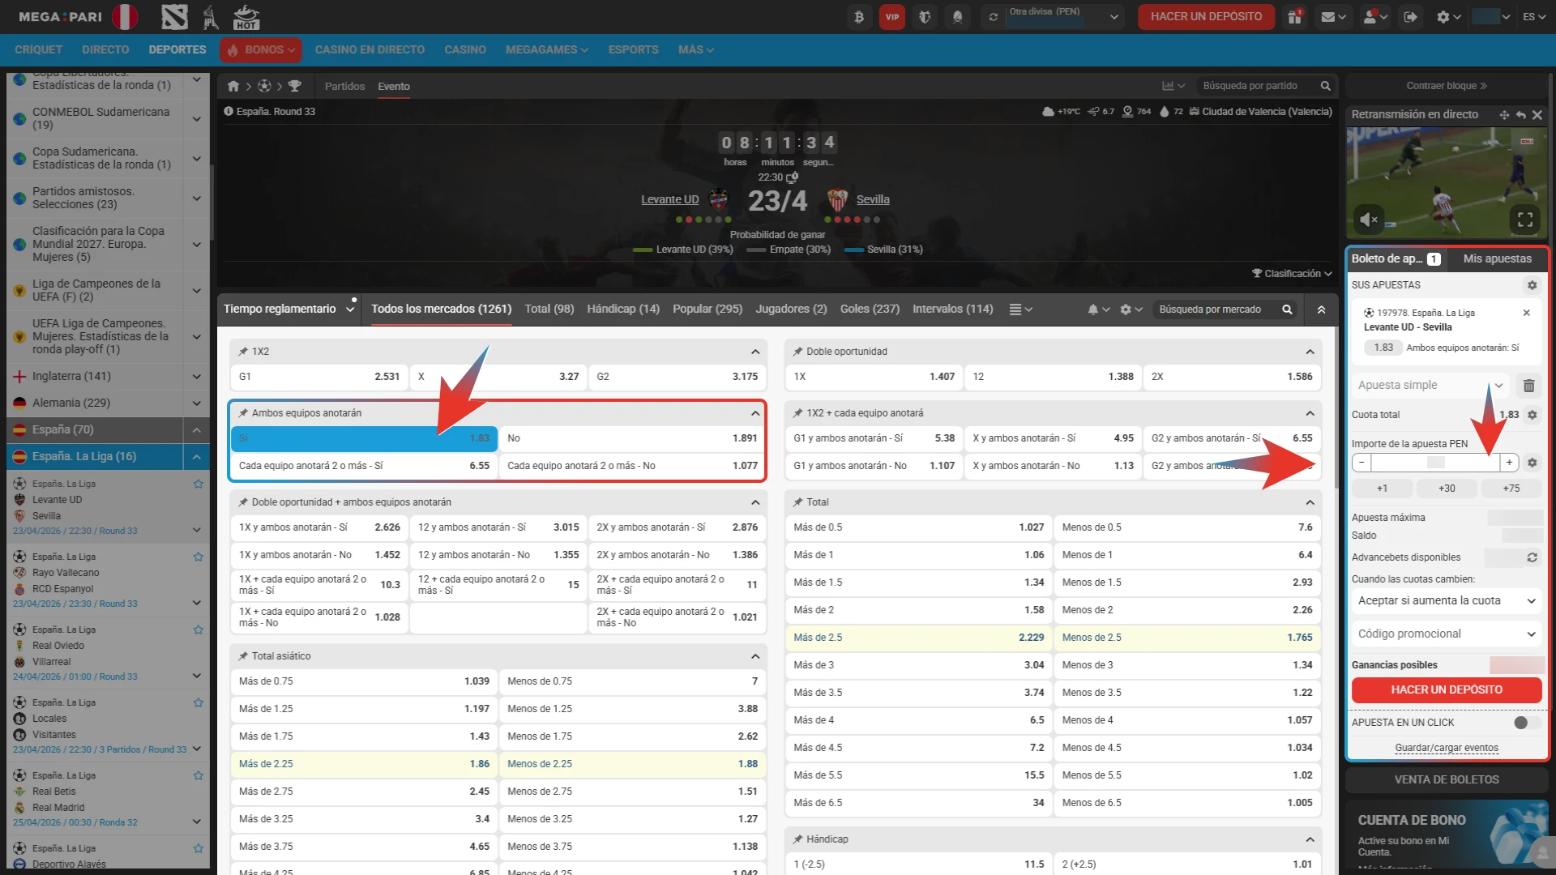This screenshot has width=1556, height=875.
Task: Click the HACER UN DEPÓSITO button
Action: [1447, 689]
